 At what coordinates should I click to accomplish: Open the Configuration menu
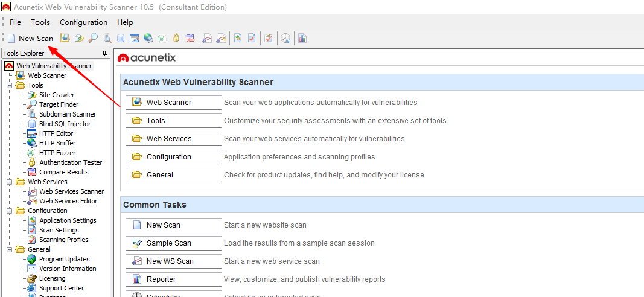[83, 22]
